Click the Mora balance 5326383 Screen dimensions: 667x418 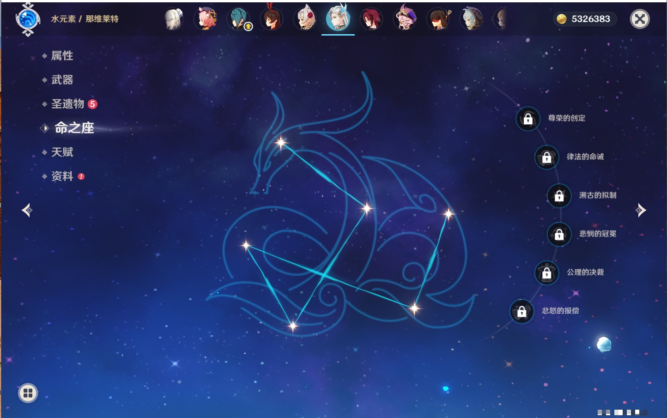[x=591, y=19]
